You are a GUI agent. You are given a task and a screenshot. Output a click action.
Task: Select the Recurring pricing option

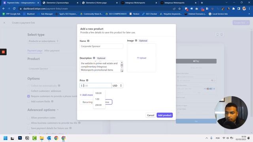point(87,102)
